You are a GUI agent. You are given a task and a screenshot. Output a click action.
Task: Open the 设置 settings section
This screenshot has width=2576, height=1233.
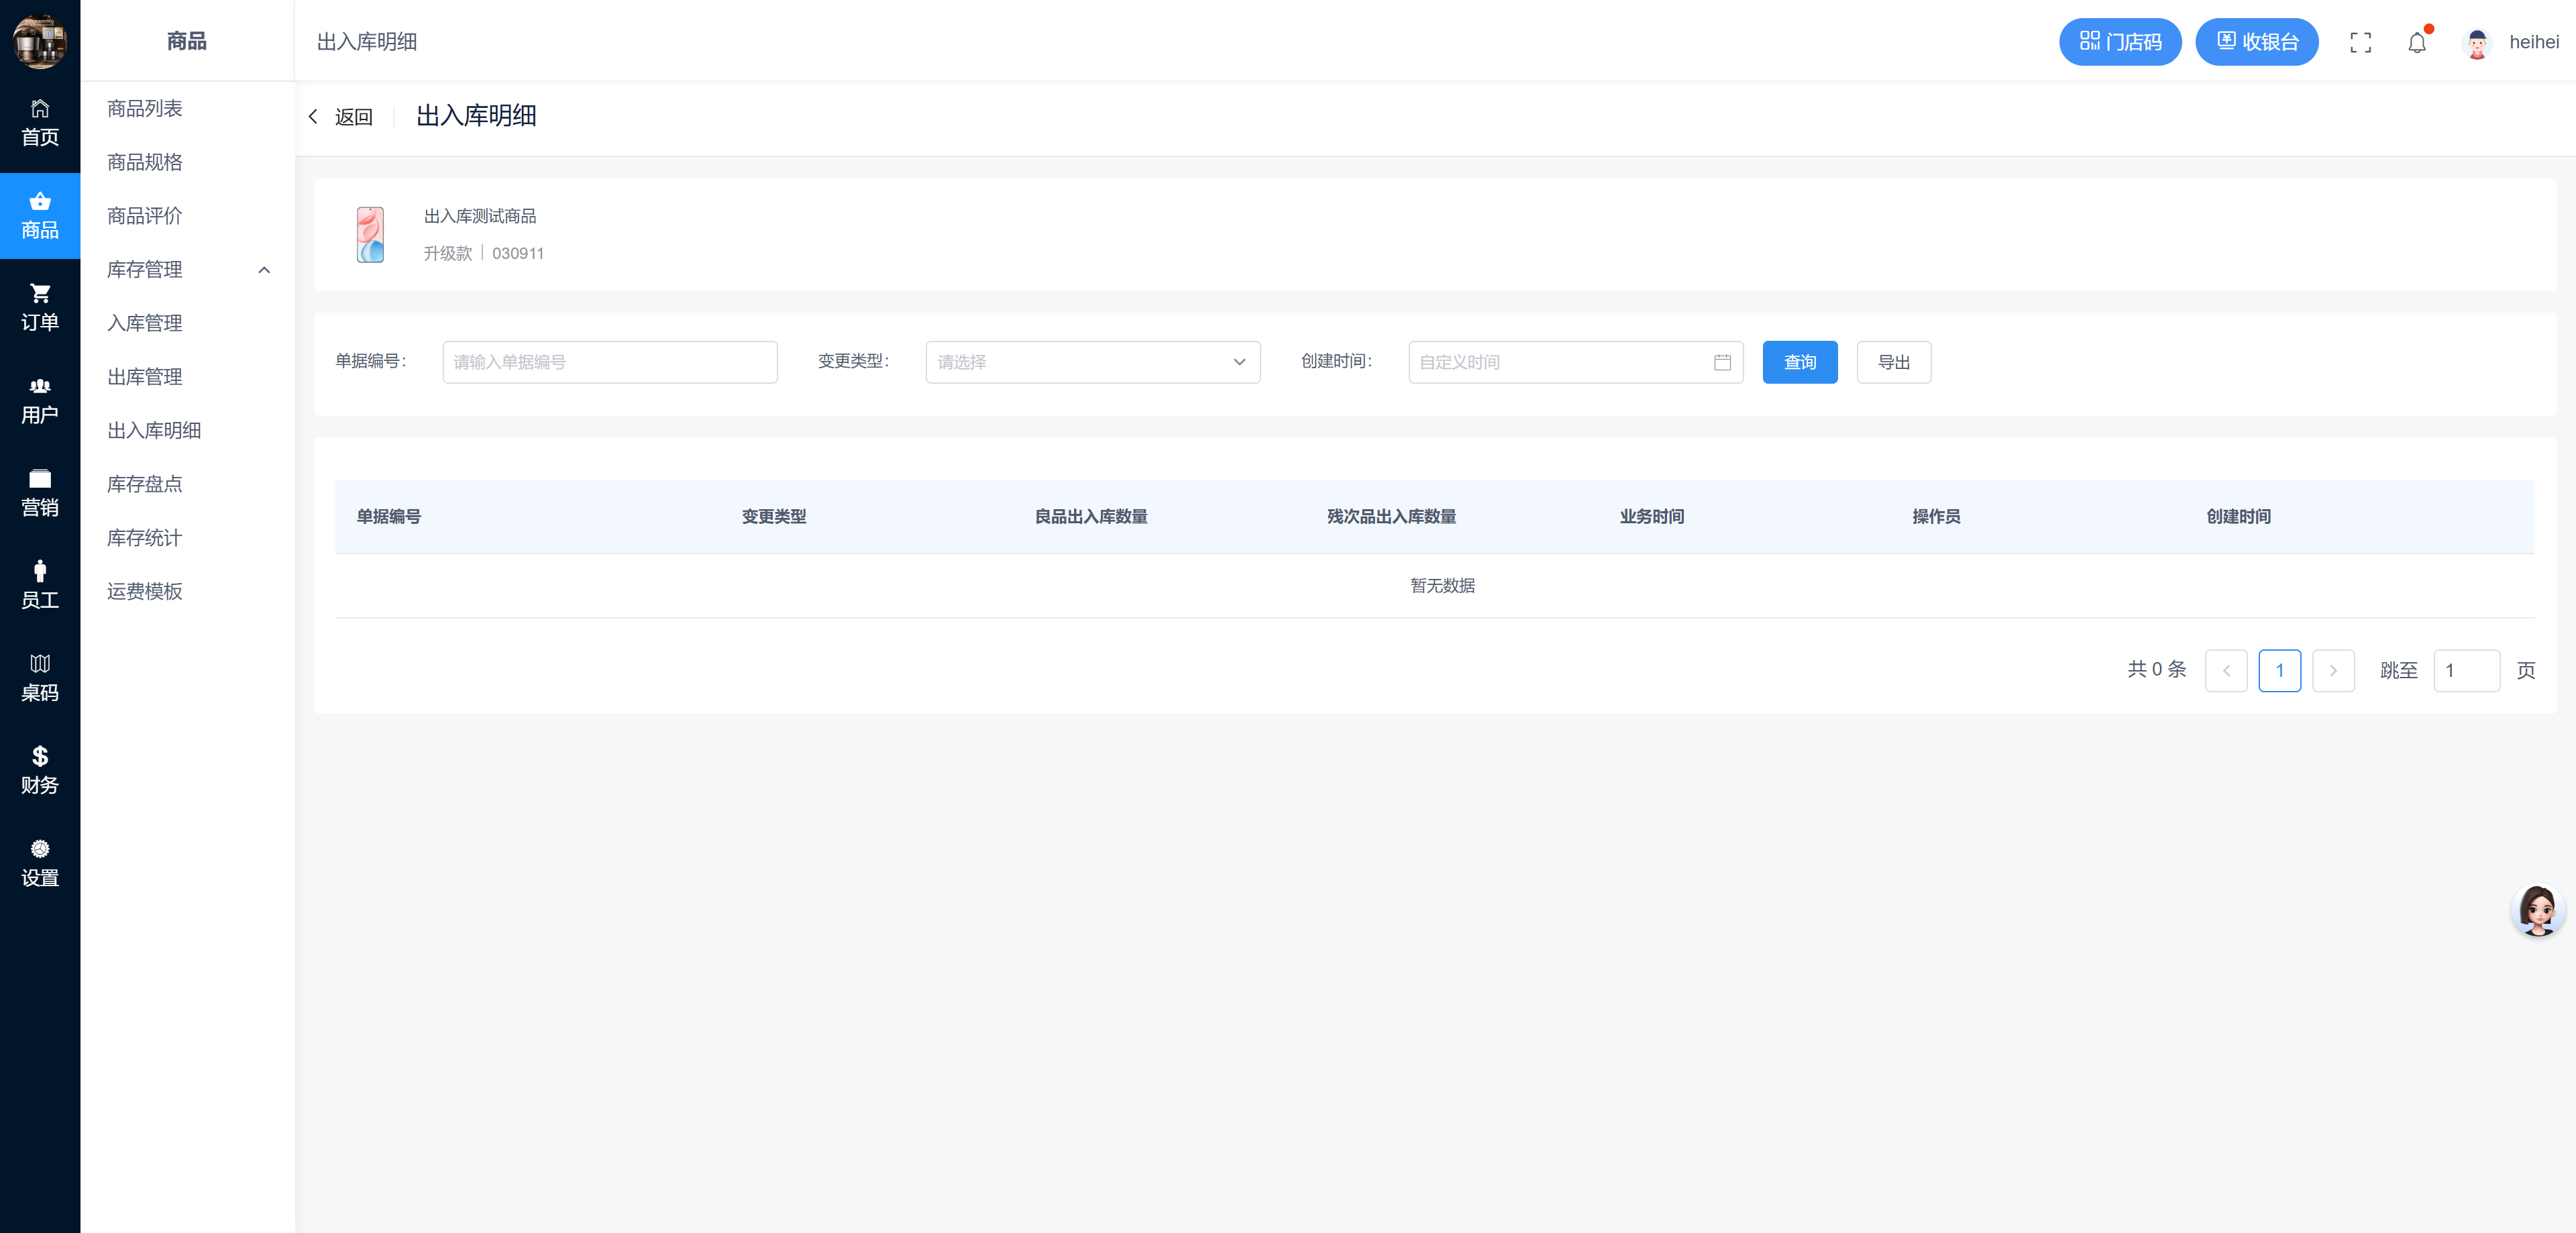tap(40, 863)
